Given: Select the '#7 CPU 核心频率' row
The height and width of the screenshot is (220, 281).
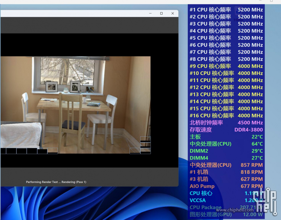Looking at the screenshot, I should (x=226, y=52).
